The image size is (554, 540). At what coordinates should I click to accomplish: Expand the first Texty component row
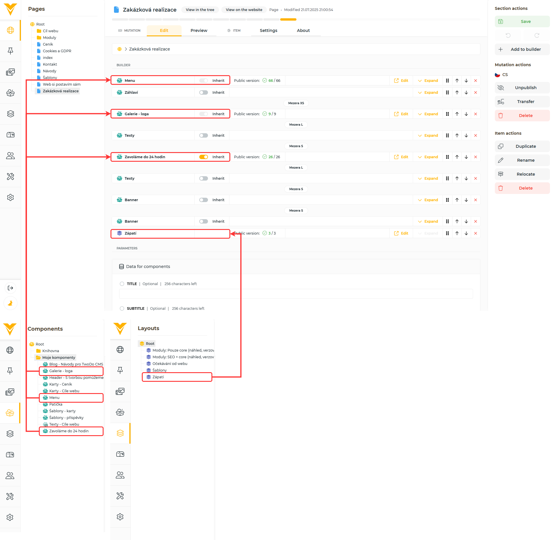coord(428,136)
